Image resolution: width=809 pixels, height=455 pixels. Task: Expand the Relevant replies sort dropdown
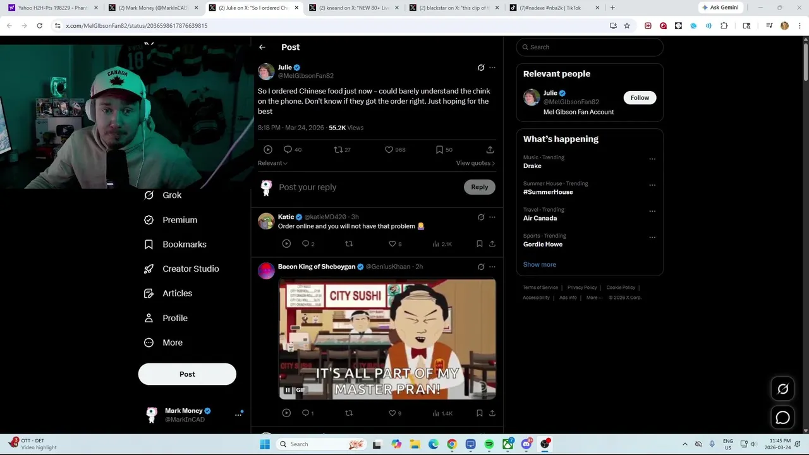tap(272, 163)
